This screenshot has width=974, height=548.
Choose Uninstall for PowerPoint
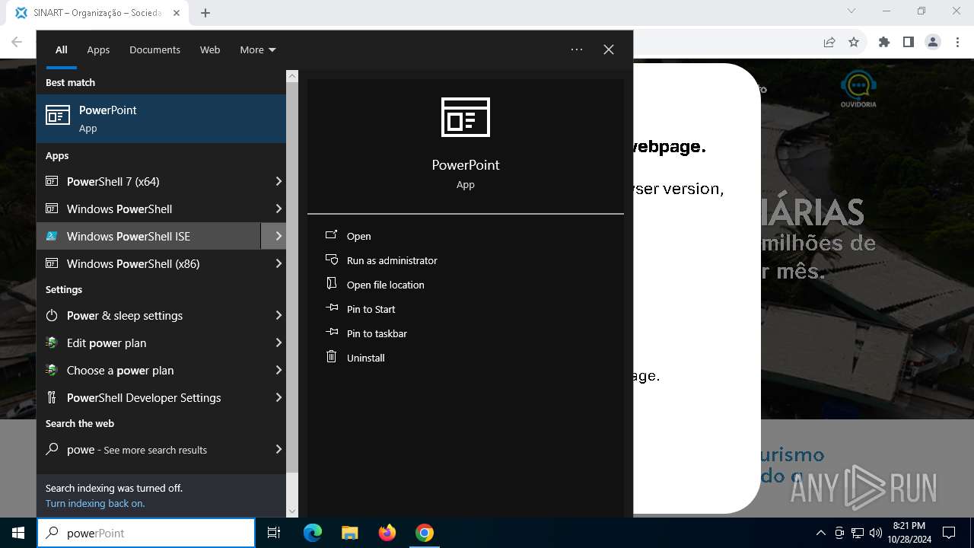[x=365, y=358]
